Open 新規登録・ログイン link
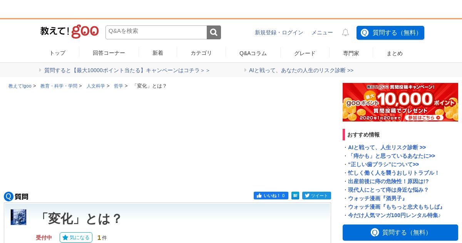The width and height of the screenshot is (462, 243). [279, 33]
